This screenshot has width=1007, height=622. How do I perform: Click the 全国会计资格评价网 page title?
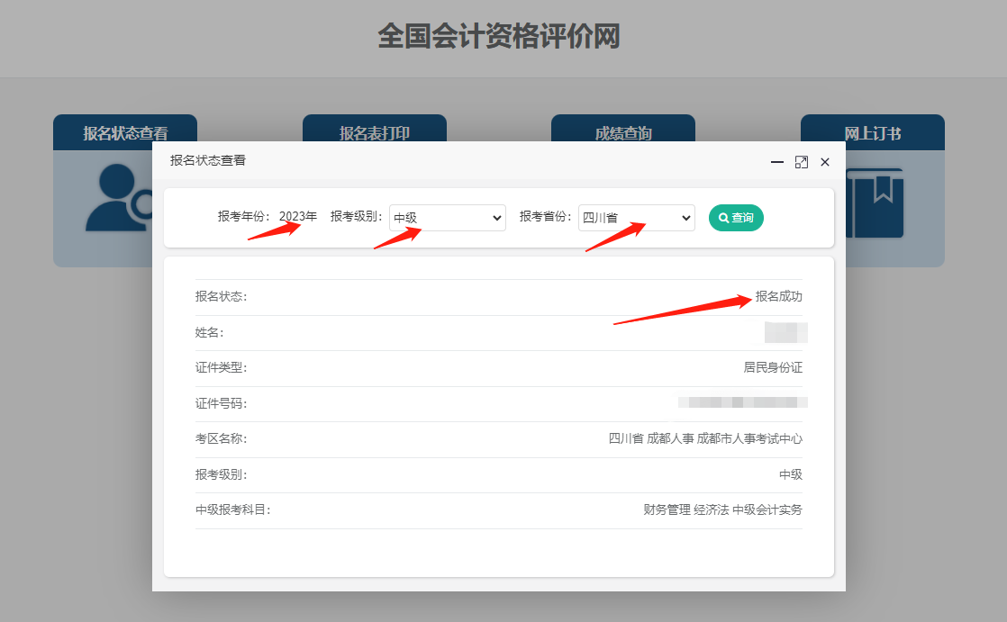(x=499, y=38)
